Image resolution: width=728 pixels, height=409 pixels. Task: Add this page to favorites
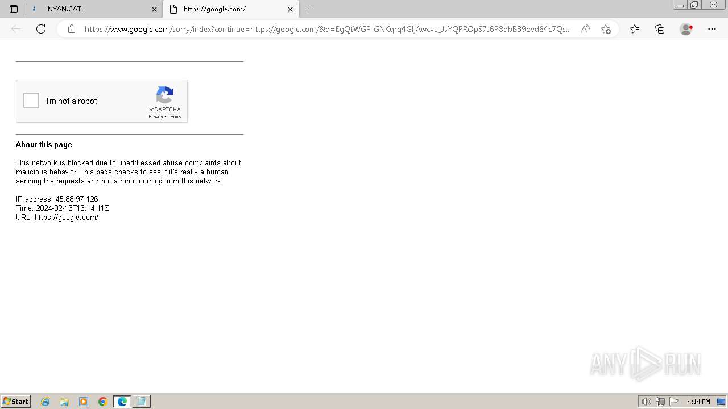606,29
